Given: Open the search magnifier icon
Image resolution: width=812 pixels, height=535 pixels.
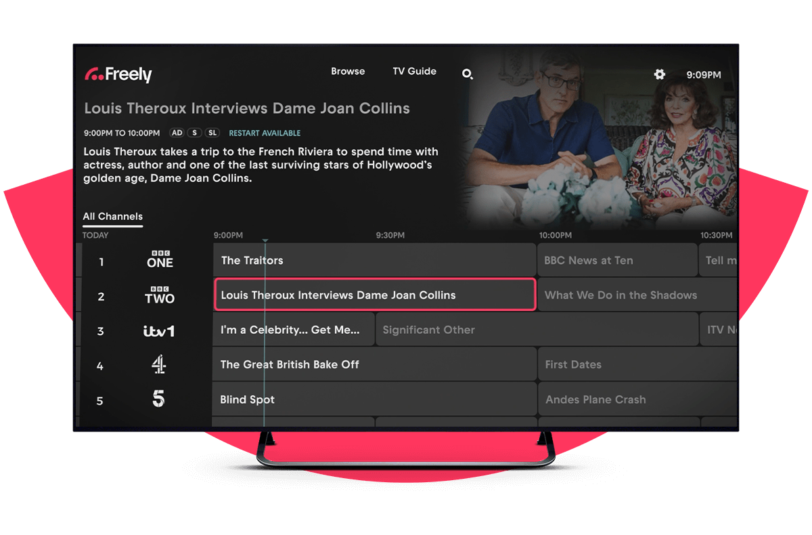Looking at the screenshot, I should (467, 74).
